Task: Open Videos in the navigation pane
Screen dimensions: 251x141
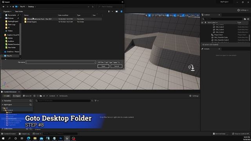Action: [10, 31]
